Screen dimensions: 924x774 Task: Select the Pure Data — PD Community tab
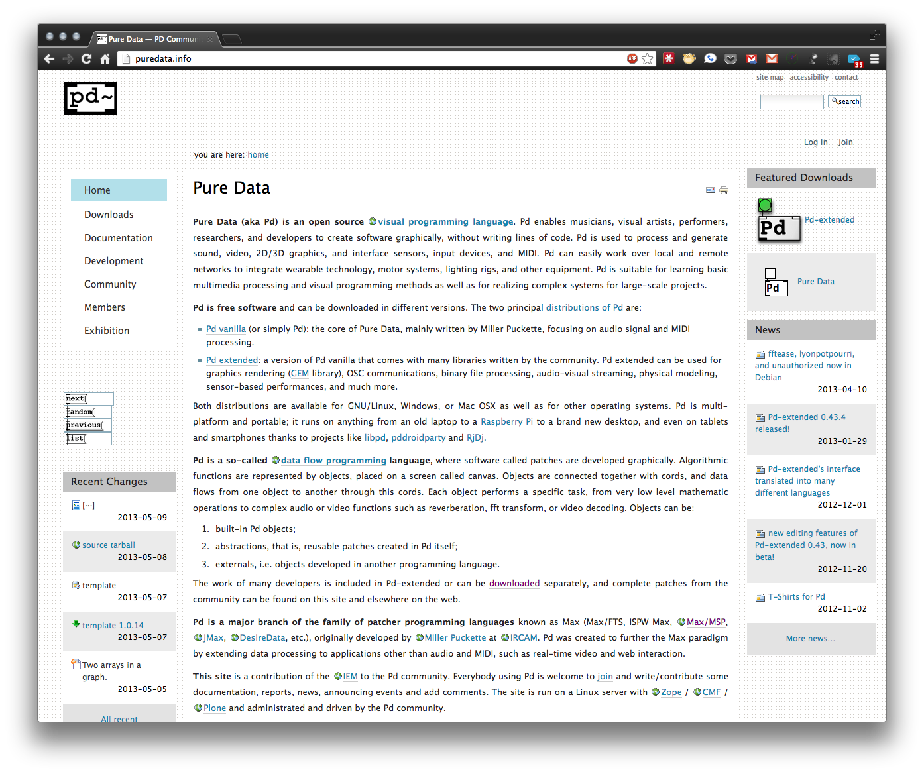coord(155,39)
